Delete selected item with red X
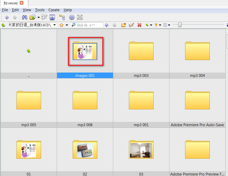The width and height of the screenshot is (228, 176). [139, 25]
